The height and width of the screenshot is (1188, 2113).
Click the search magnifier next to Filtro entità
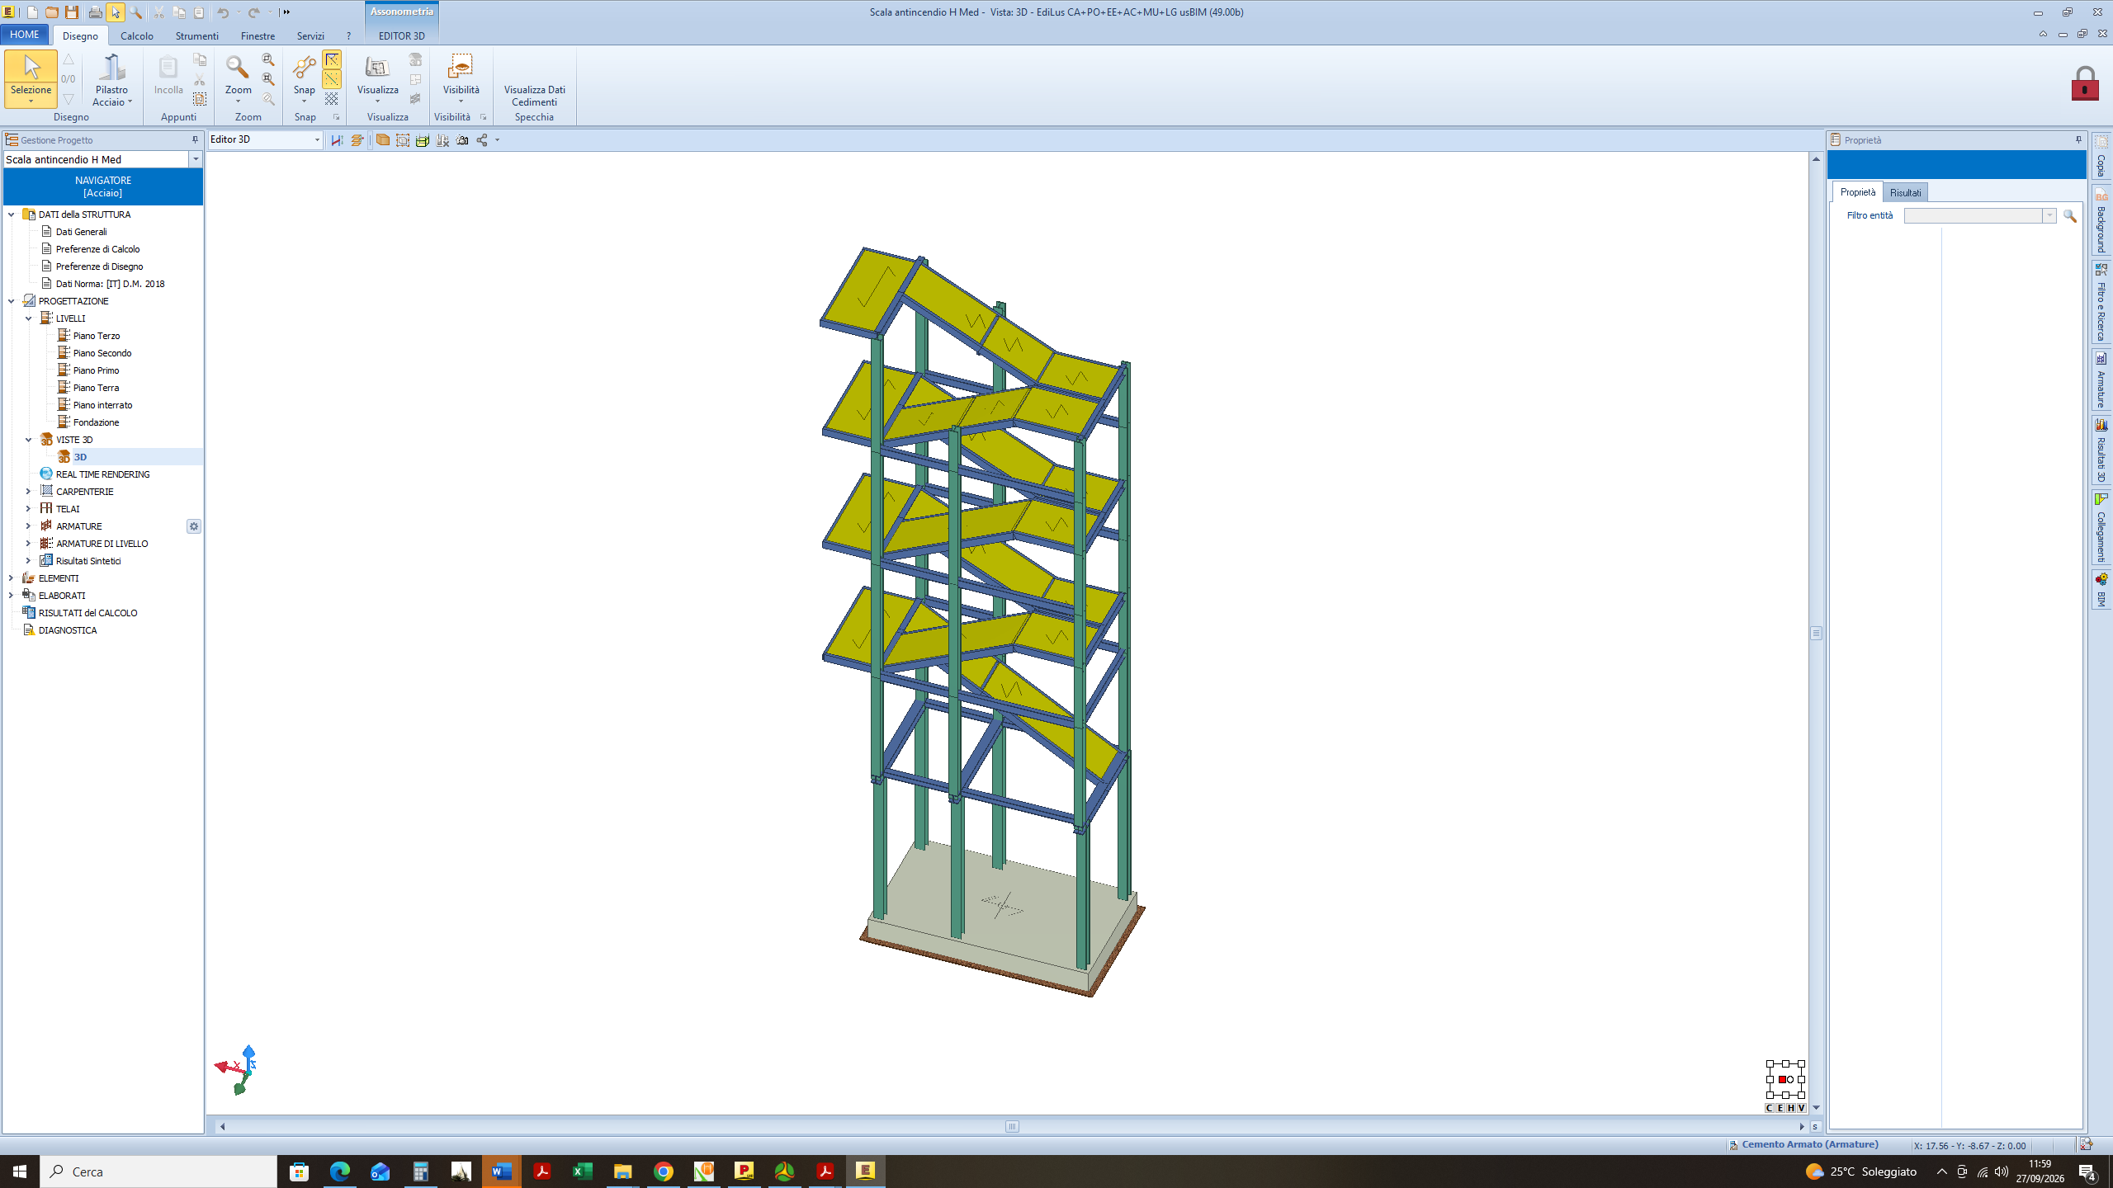[x=2070, y=215]
